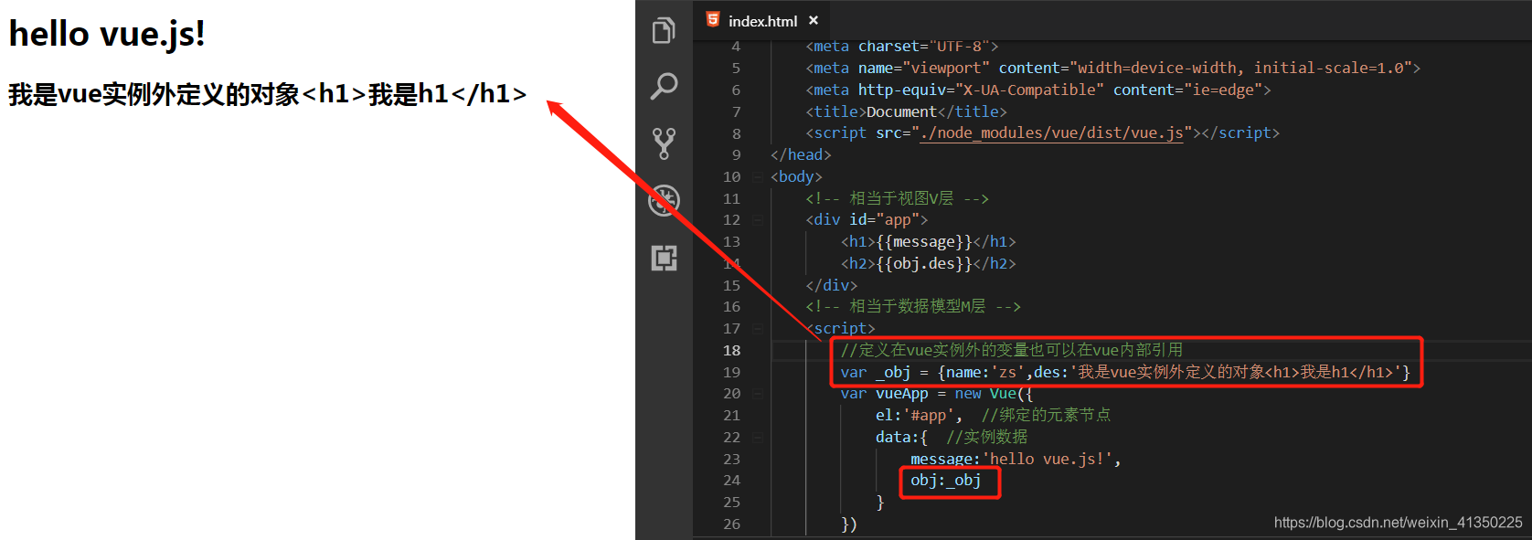This screenshot has height=540, width=1532.
Task: Click the '绑定的元素节点' comment on line 21
Action: tap(1046, 416)
